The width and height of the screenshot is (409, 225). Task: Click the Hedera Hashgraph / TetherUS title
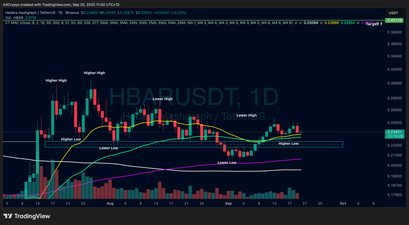(x=30, y=13)
